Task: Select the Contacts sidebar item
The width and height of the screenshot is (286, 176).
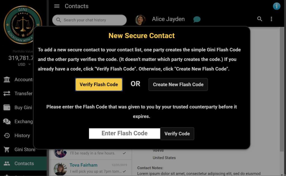Action: pyautogui.click(x=23, y=163)
